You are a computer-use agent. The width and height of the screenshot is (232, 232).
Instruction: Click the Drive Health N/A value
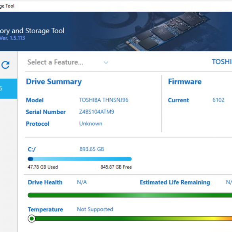click(x=82, y=182)
